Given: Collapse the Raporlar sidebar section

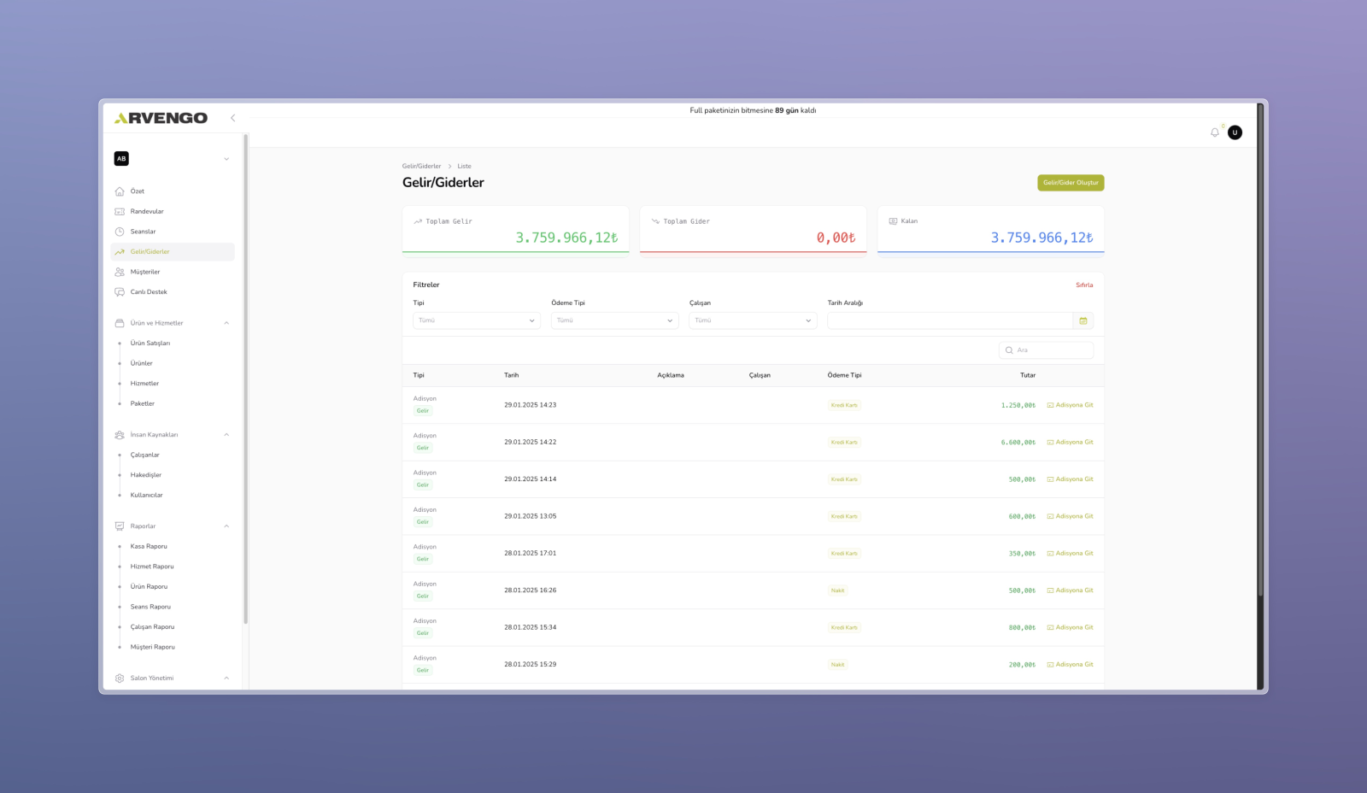Looking at the screenshot, I should 226,526.
